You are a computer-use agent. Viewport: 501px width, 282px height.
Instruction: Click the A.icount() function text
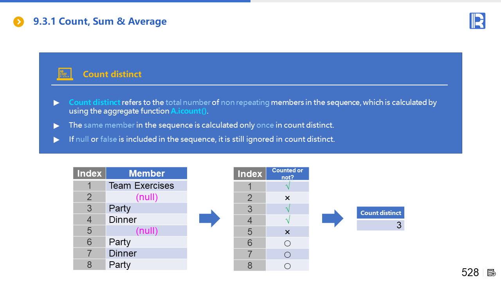coord(189,111)
